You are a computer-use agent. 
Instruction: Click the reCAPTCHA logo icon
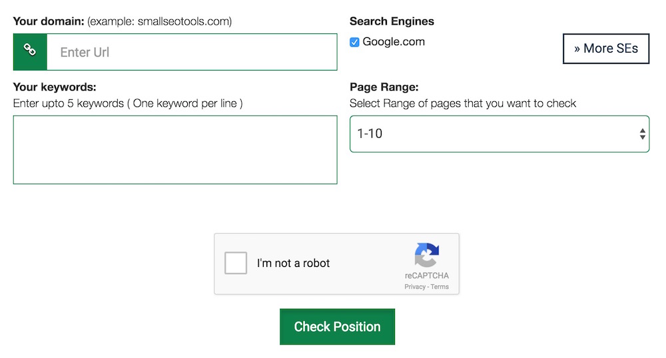(427, 256)
